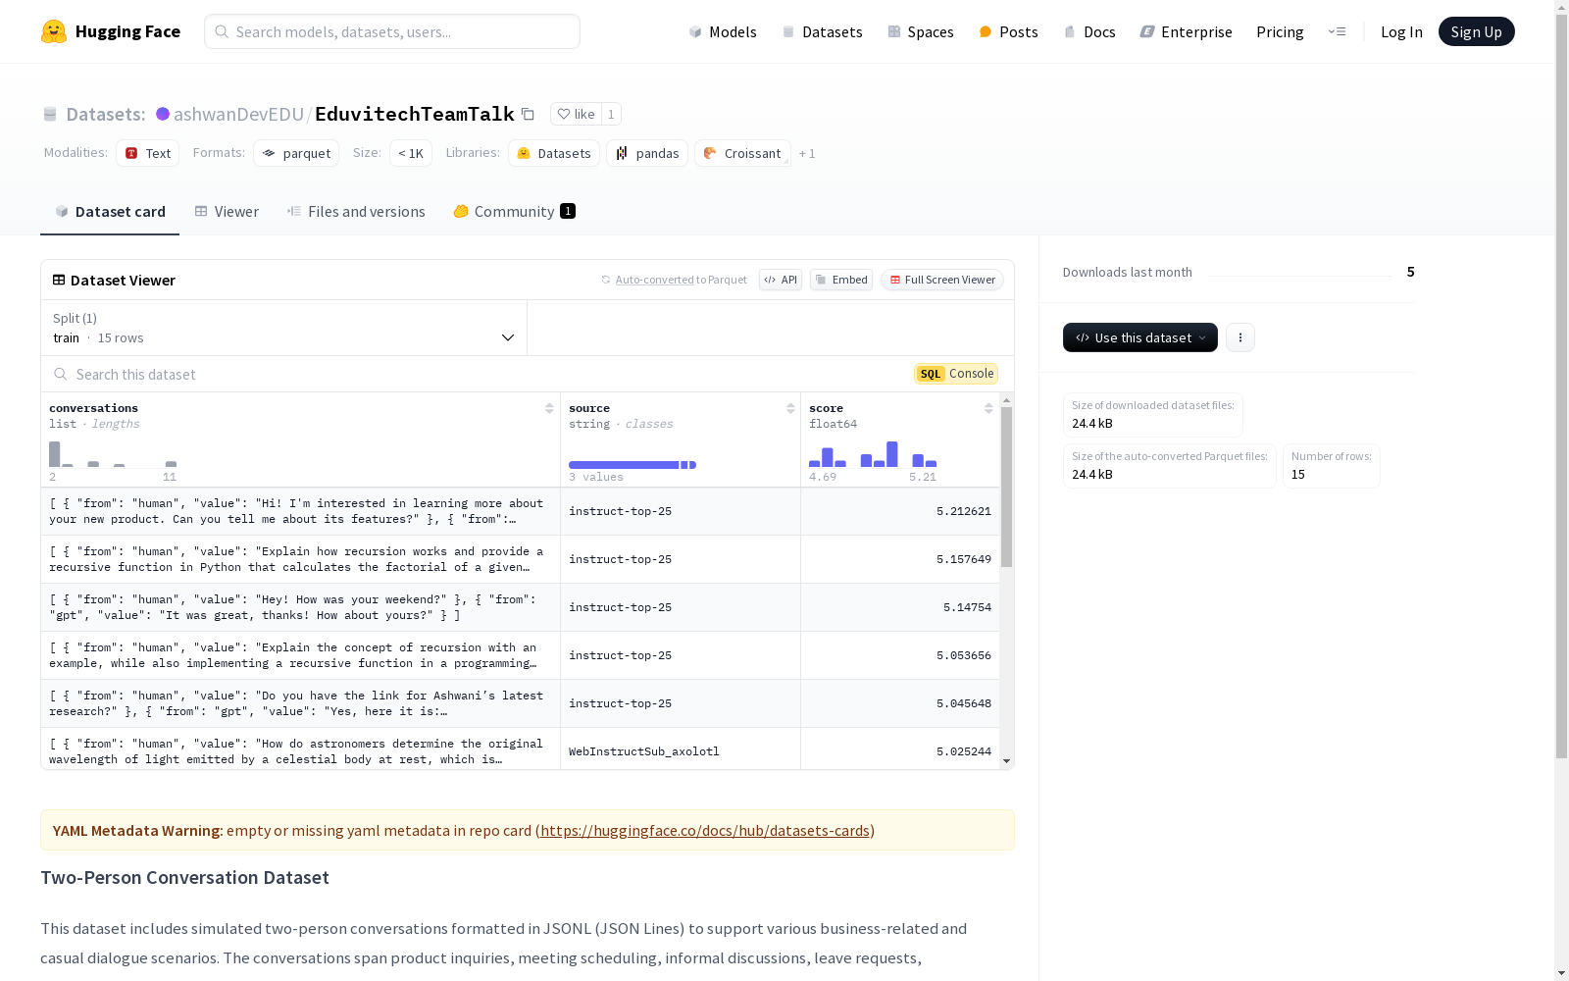Open the datasets-cards documentation link

point(705,830)
